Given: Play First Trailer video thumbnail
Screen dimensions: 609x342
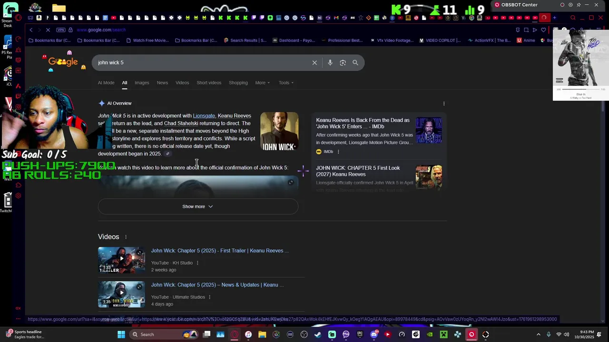Looking at the screenshot, I should (121, 260).
